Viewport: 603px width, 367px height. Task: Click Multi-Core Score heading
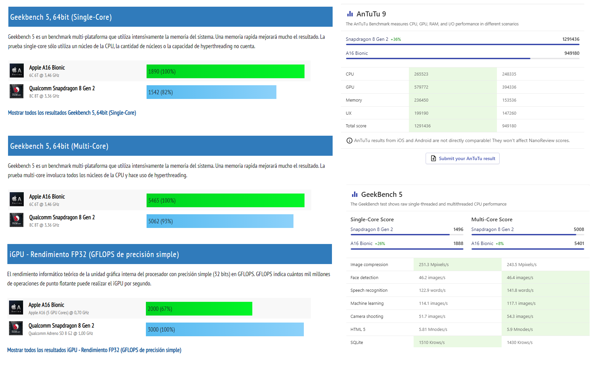(x=492, y=220)
